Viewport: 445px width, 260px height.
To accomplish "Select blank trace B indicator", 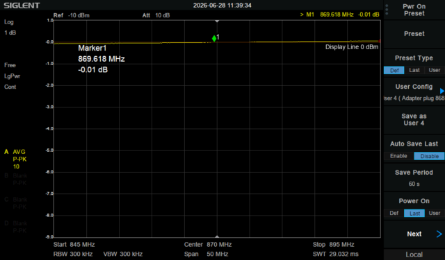I will [15, 179].
